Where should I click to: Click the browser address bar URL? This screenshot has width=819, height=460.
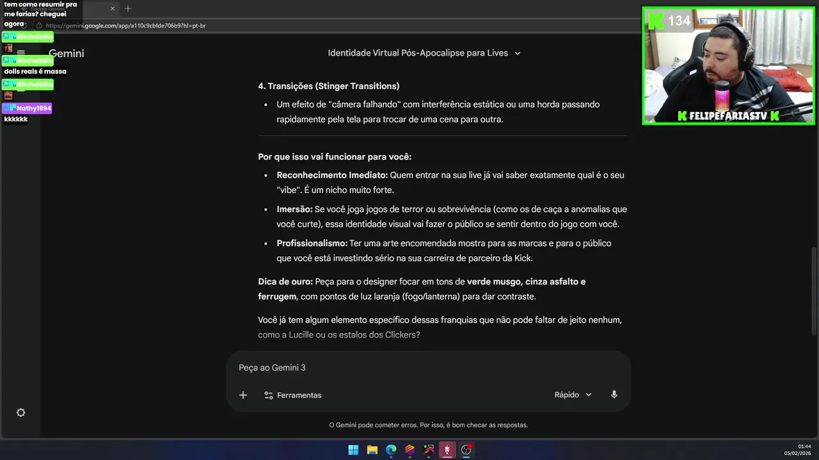(x=125, y=26)
